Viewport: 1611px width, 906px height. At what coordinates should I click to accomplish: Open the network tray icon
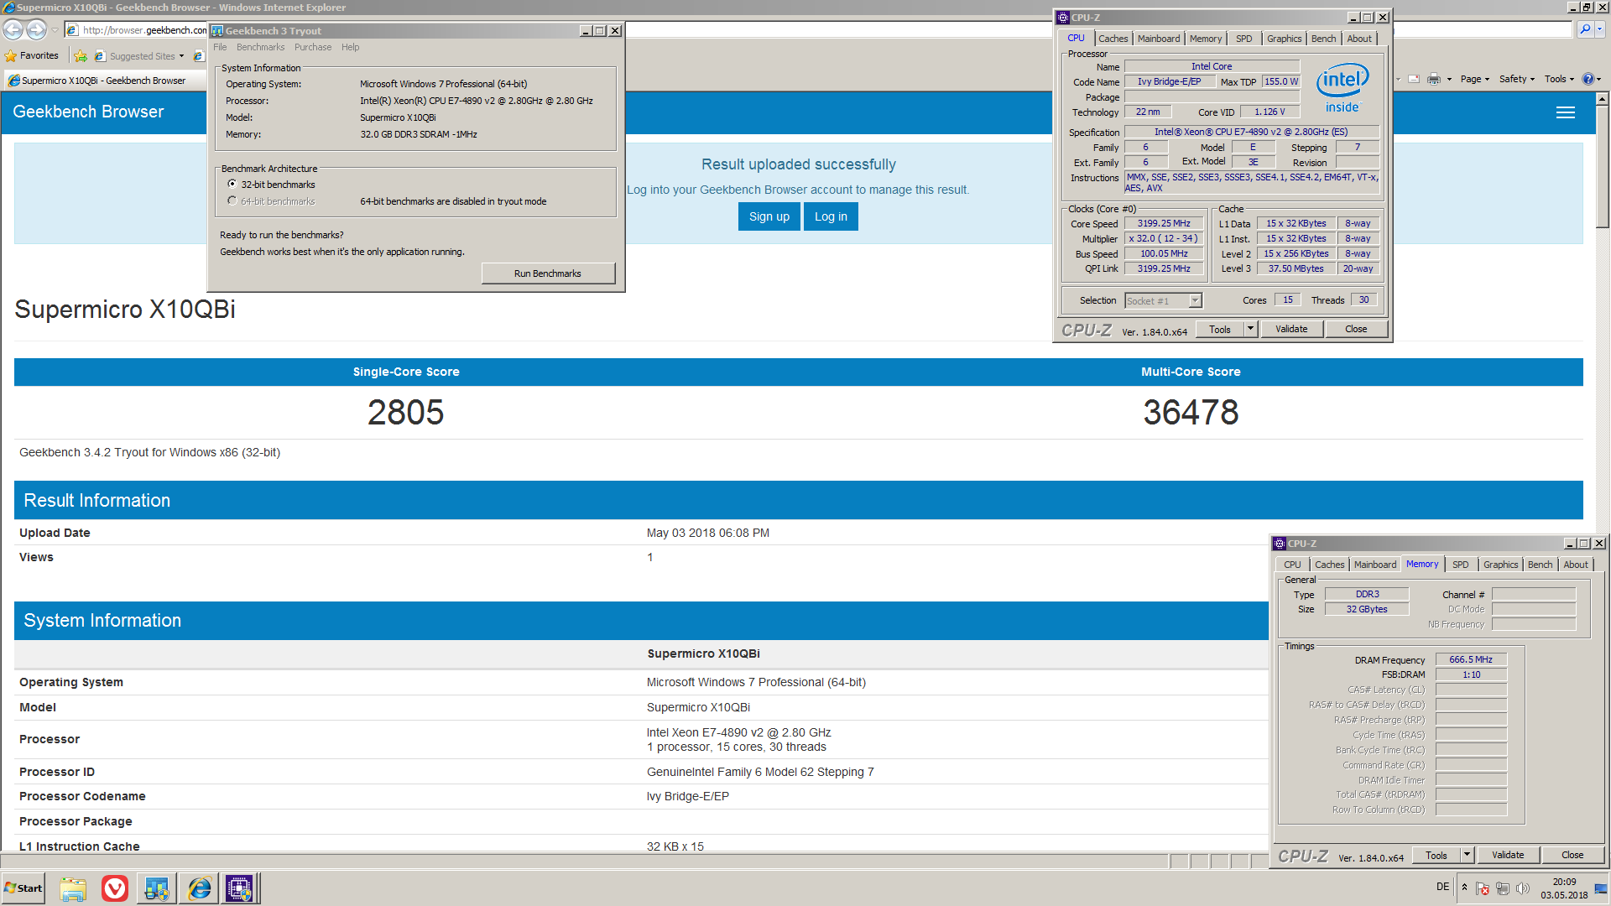coord(1503,888)
